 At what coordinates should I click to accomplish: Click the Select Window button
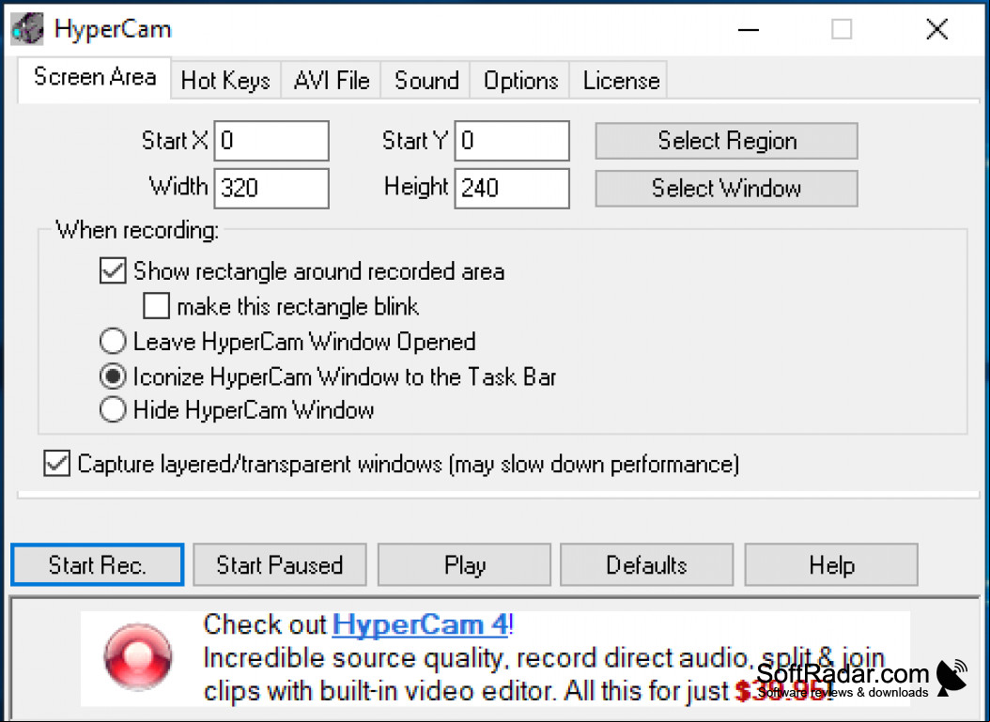727,188
